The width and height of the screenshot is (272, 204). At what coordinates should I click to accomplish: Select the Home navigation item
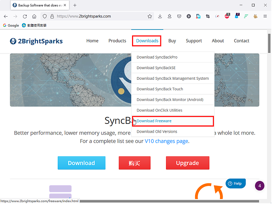click(x=92, y=41)
